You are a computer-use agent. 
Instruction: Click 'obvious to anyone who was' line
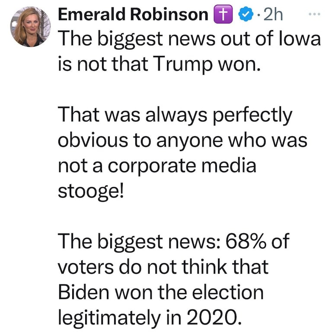[182, 141]
